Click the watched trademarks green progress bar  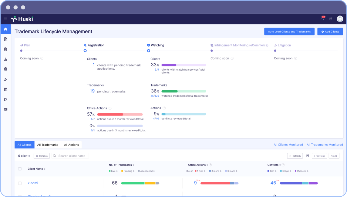(184, 91)
